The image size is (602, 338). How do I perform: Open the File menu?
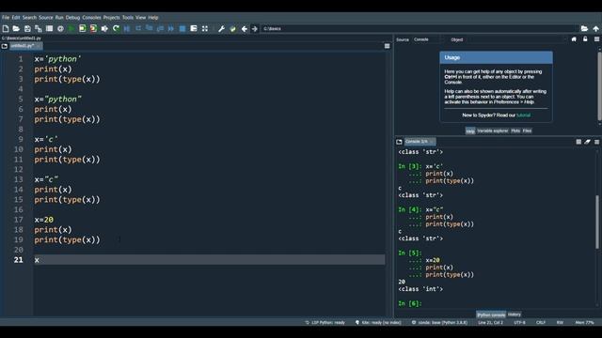6,18
